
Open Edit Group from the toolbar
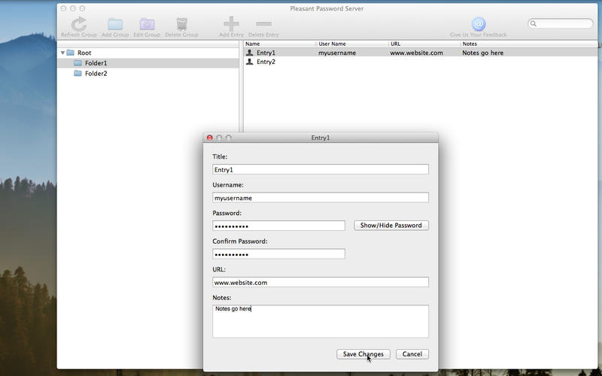click(x=147, y=25)
